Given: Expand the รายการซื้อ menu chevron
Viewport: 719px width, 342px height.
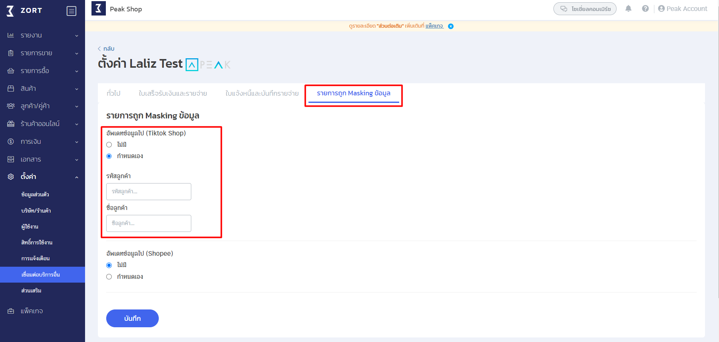Looking at the screenshot, I should [77, 71].
